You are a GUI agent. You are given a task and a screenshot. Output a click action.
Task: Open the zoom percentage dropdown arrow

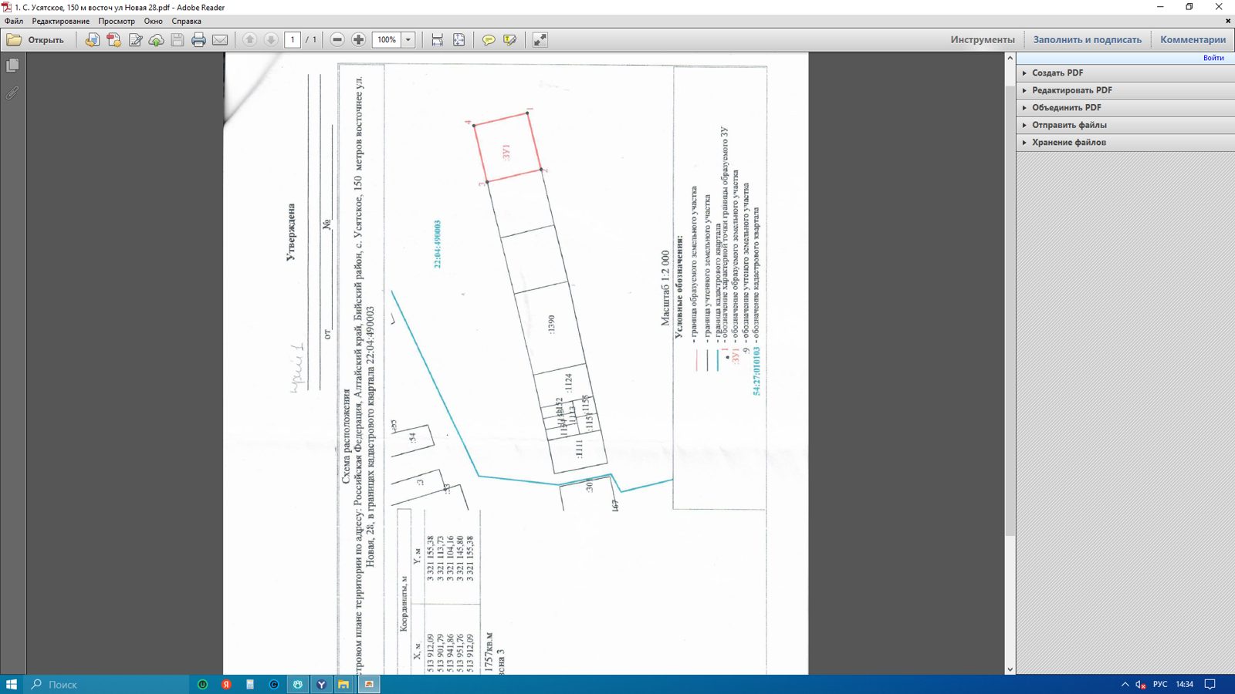(x=408, y=40)
